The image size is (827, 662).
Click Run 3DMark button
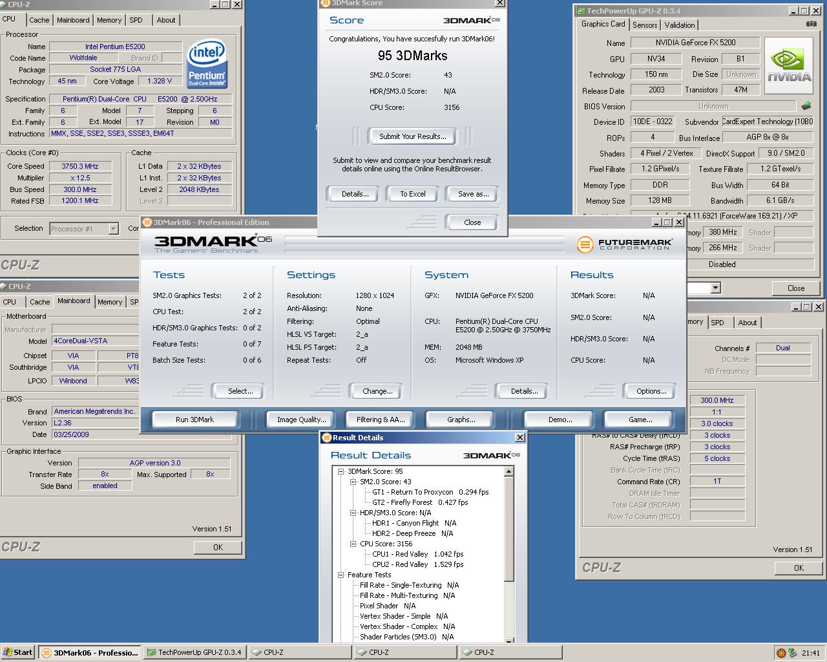[x=194, y=420]
